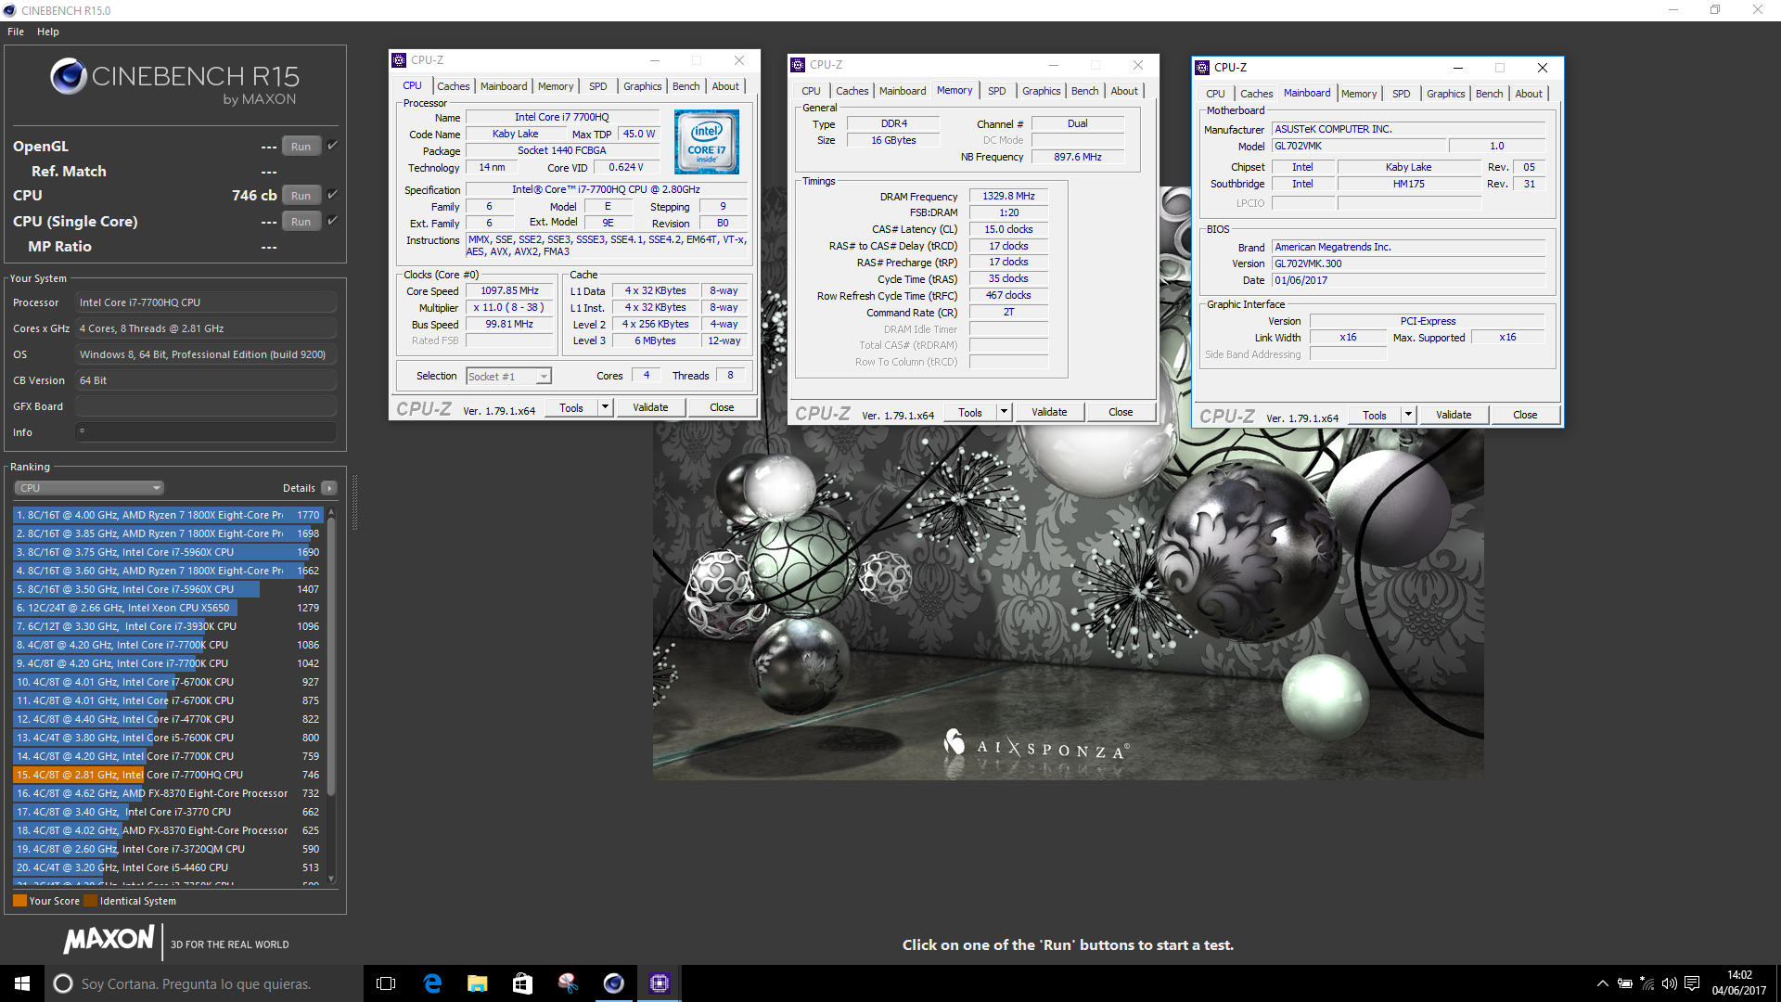Toggle the OpenGL test checkbox

(x=332, y=146)
